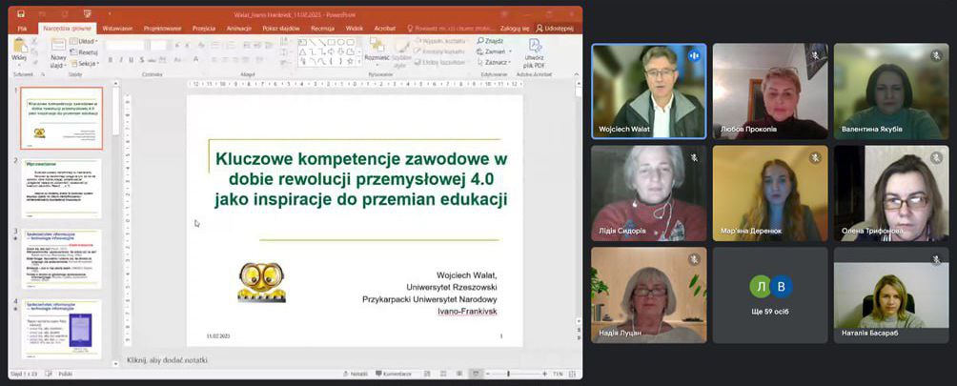Open the Animacje ribbon tab
The height and width of the screenshot is (386, 957).
(238, 29)
